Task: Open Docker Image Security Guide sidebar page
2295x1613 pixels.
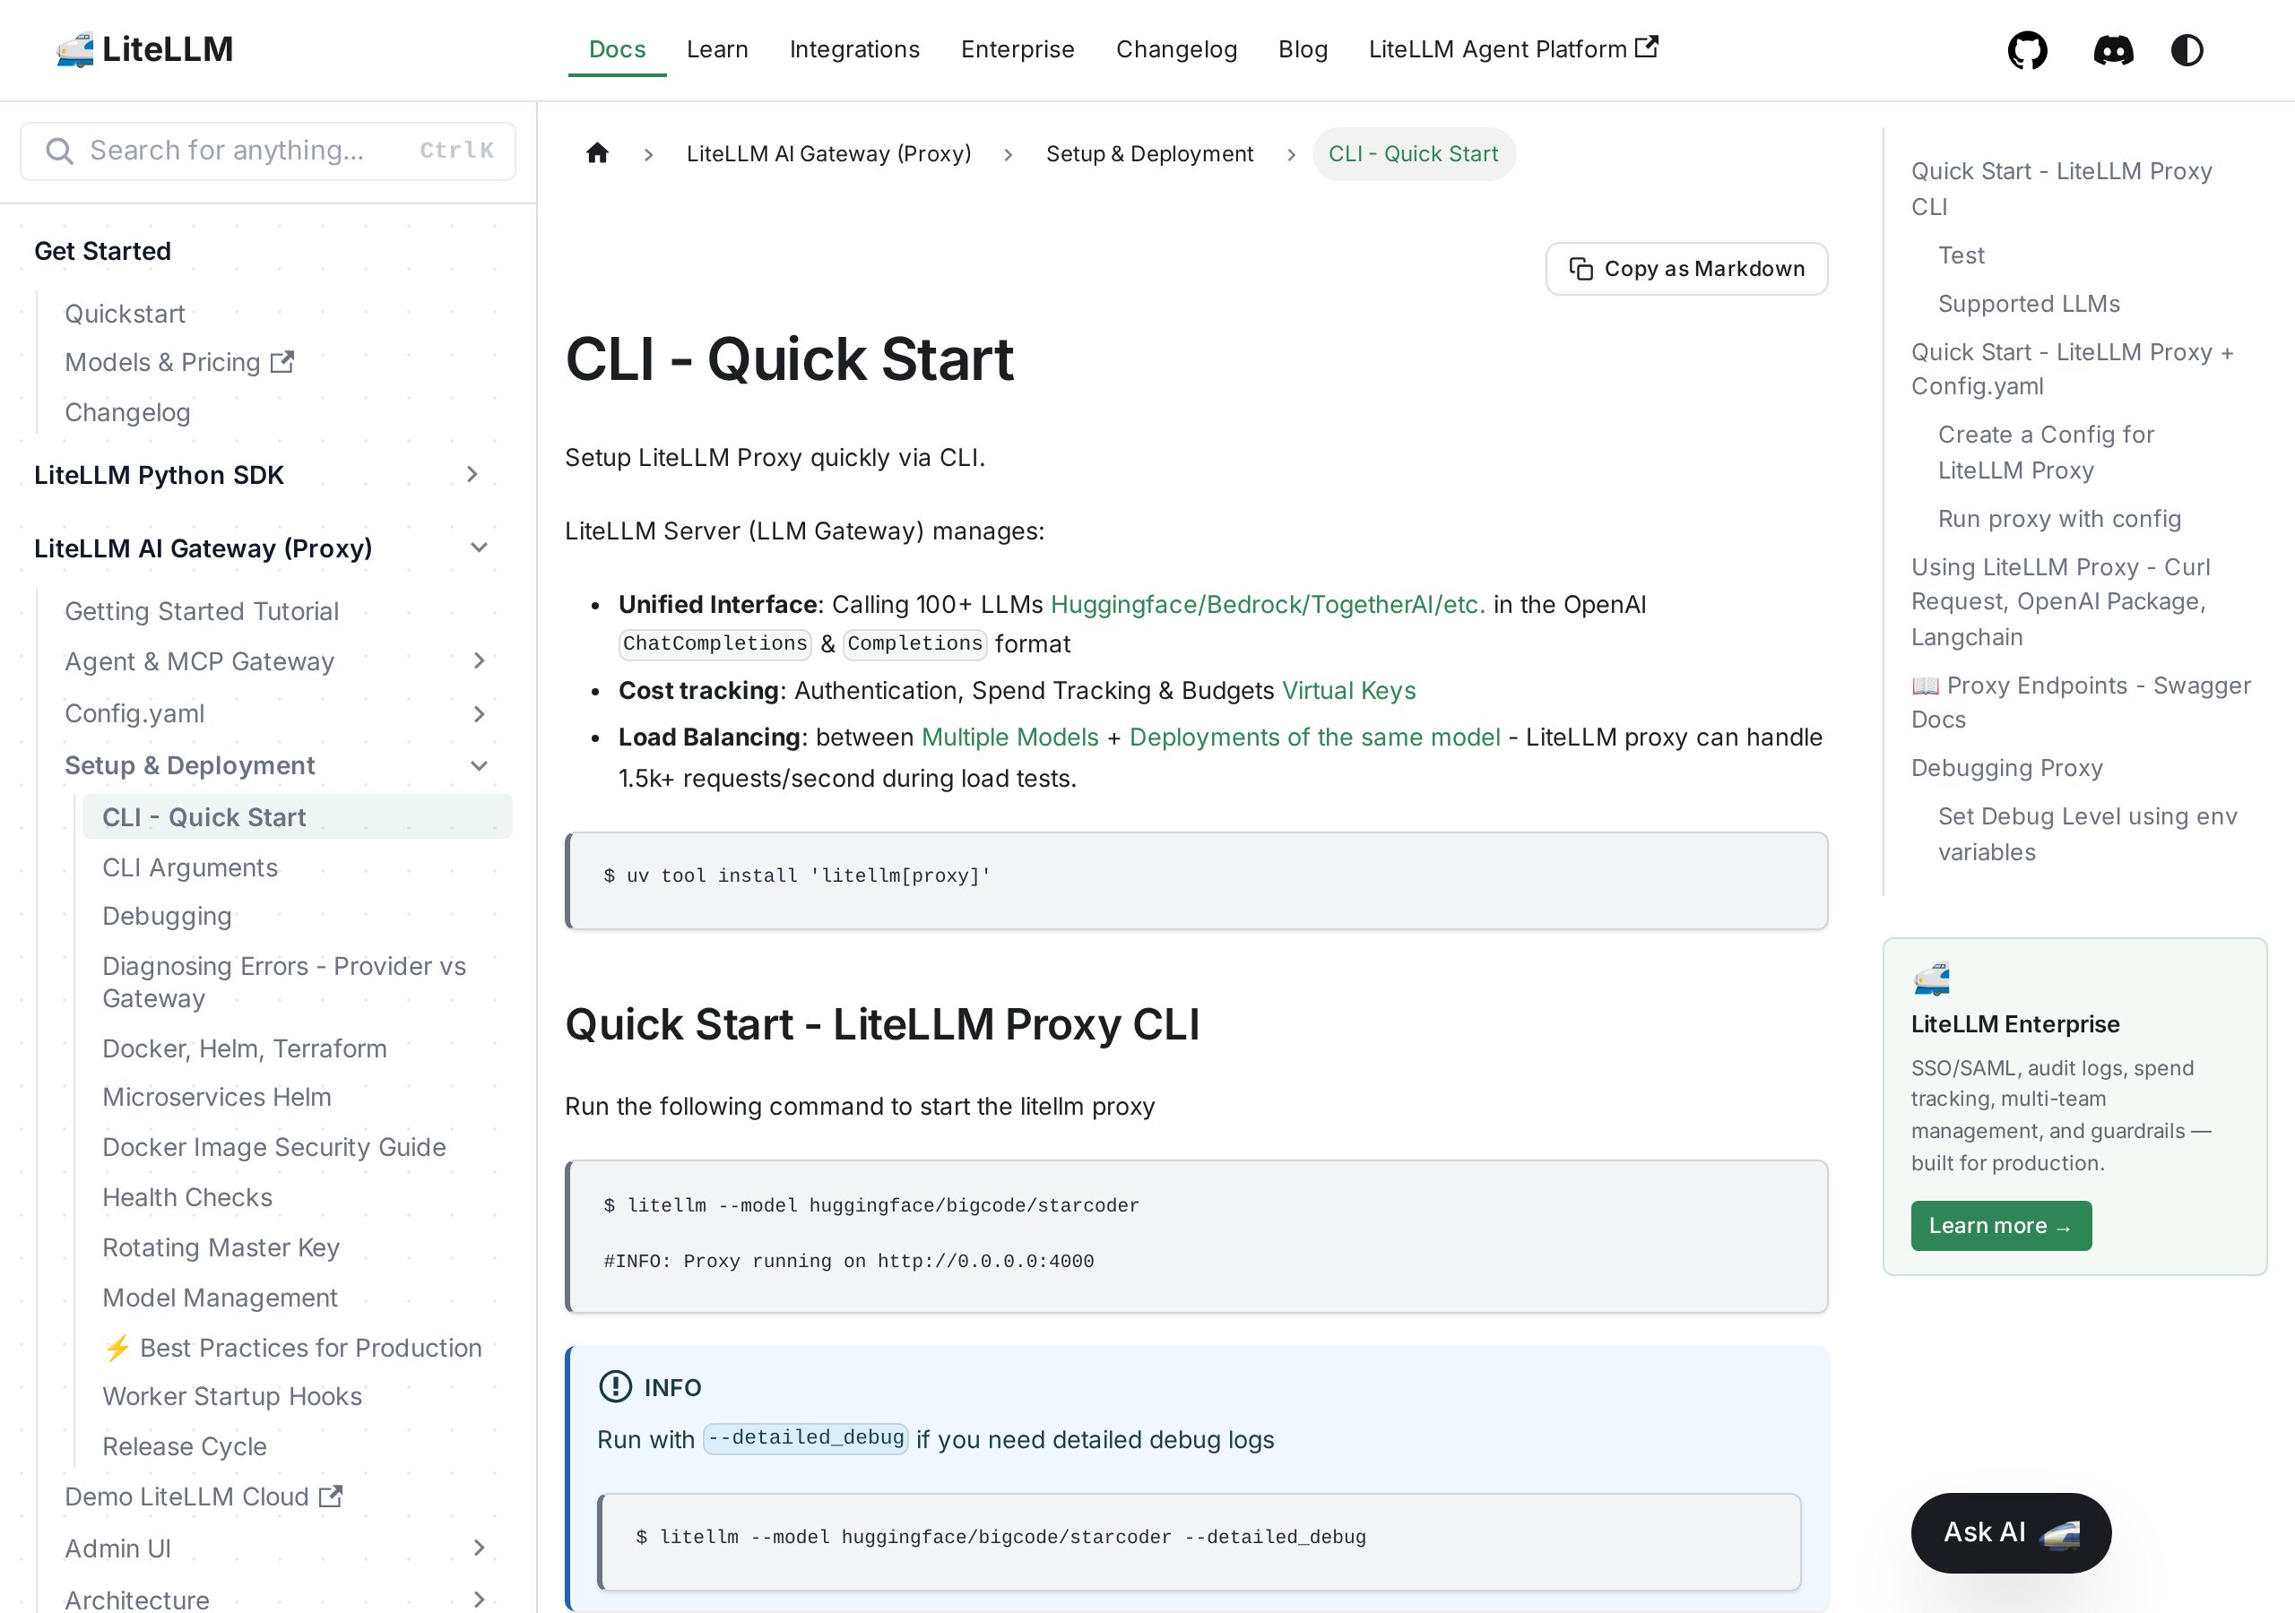Action: coord(274,1146)
